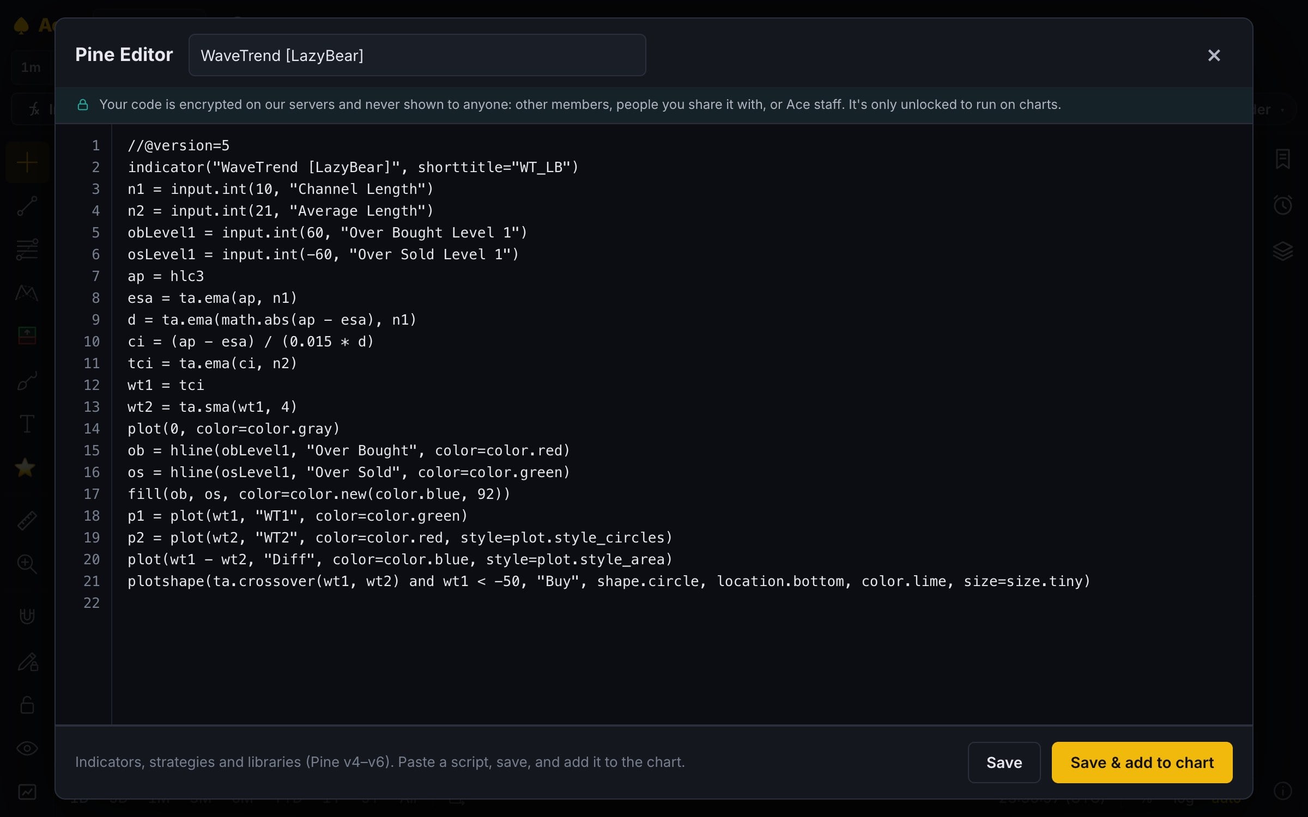Close the Pine Editor dialog

(1214, 56)
